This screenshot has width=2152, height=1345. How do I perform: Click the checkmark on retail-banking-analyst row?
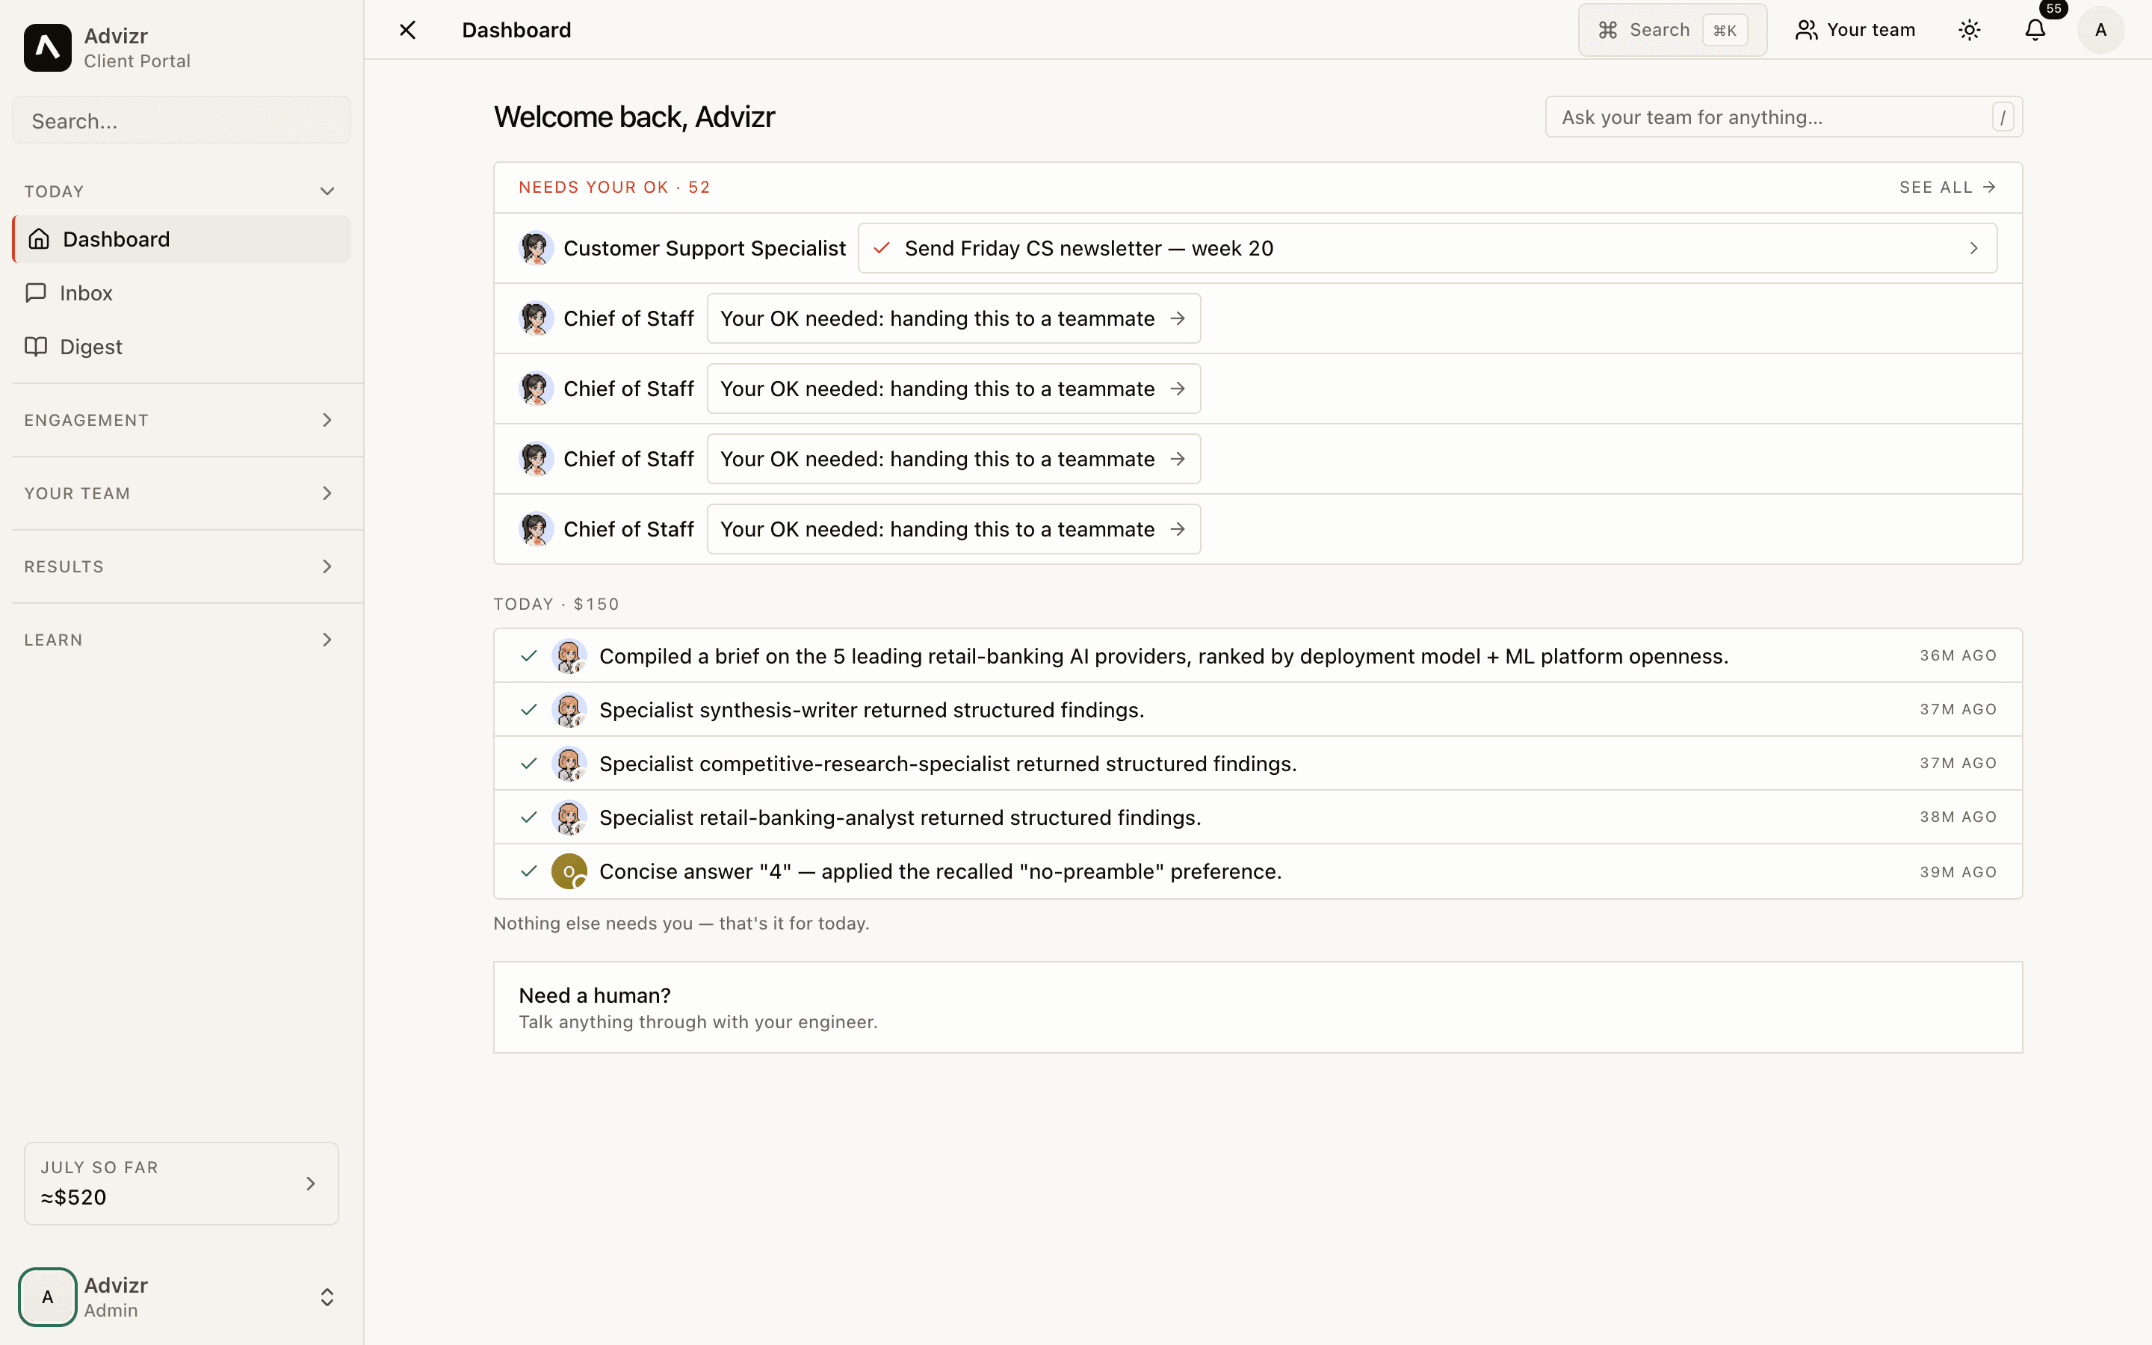pos(529,817)
